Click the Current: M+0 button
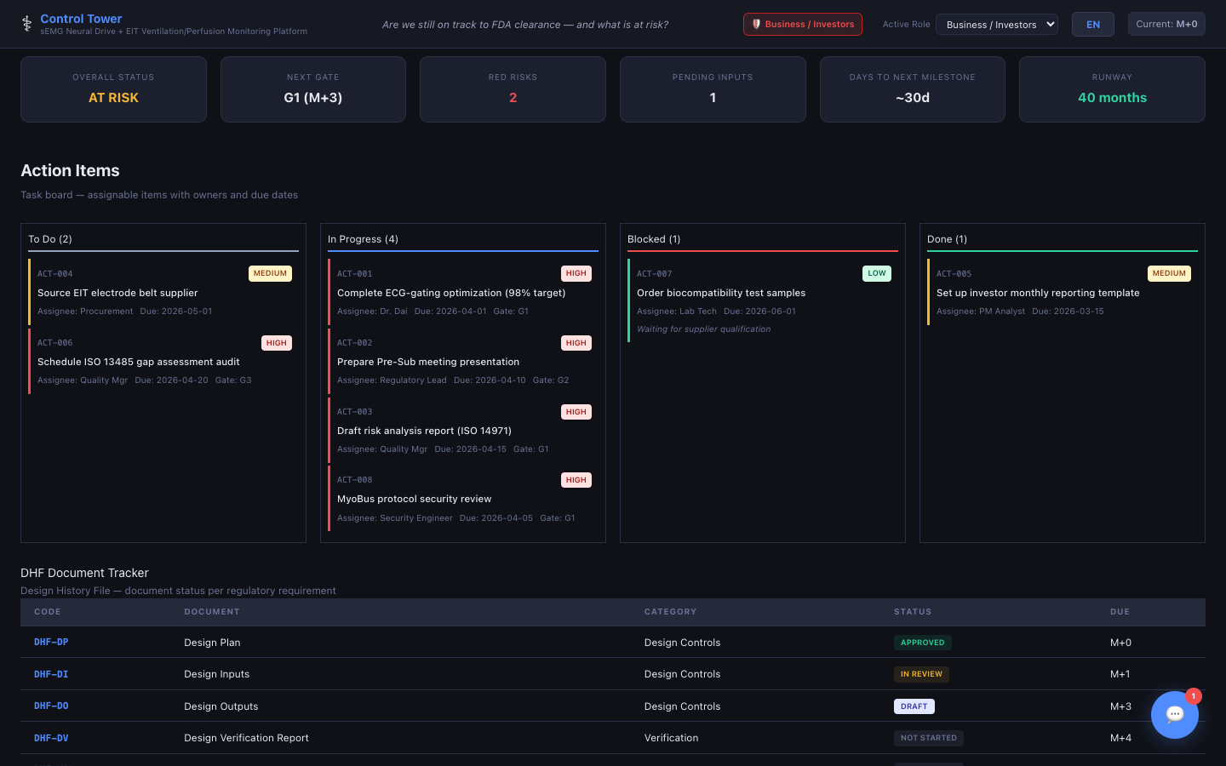 pyautogui.click(x=1166, y=25)
